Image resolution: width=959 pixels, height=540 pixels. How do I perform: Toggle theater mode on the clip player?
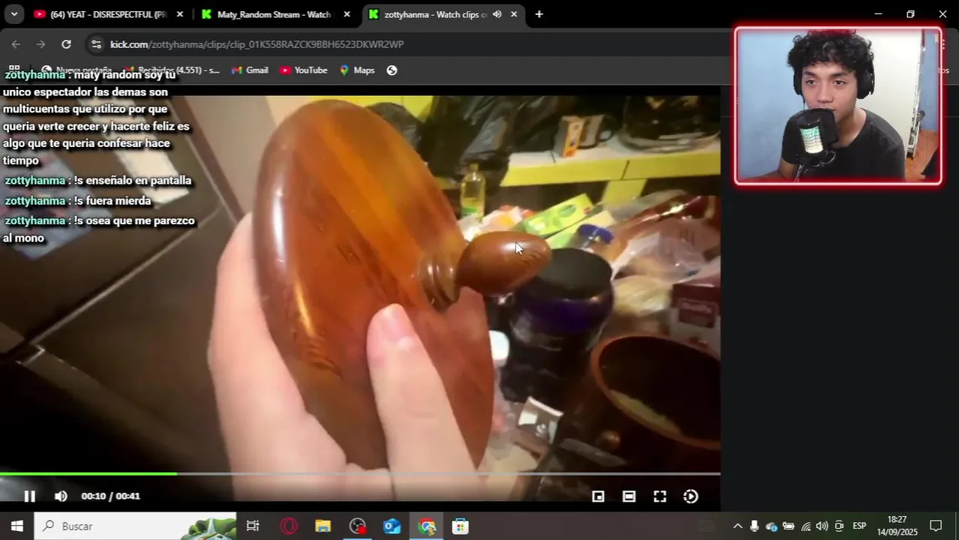pos(629,496)
